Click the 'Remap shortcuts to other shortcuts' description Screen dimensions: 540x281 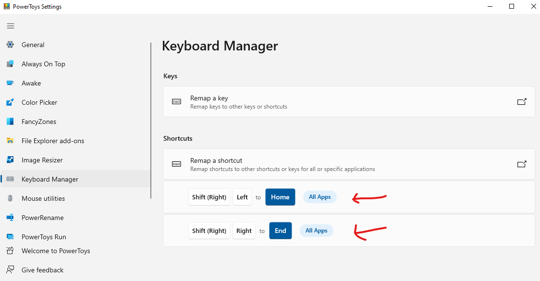pos(282,169)
